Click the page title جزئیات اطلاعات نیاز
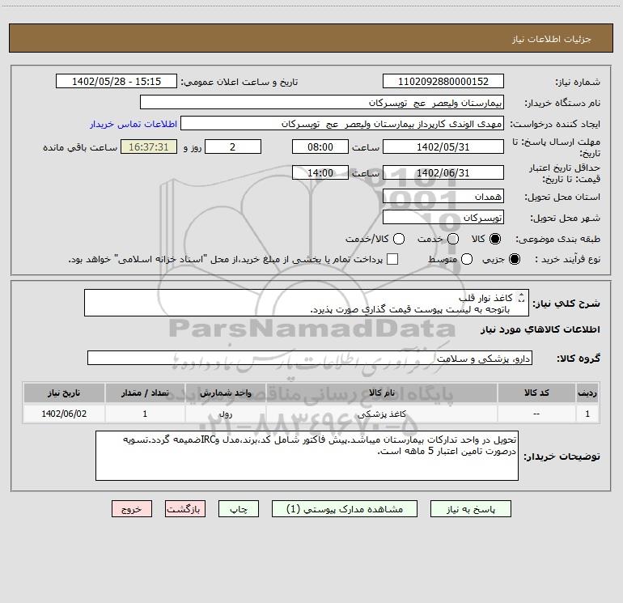 552,39
